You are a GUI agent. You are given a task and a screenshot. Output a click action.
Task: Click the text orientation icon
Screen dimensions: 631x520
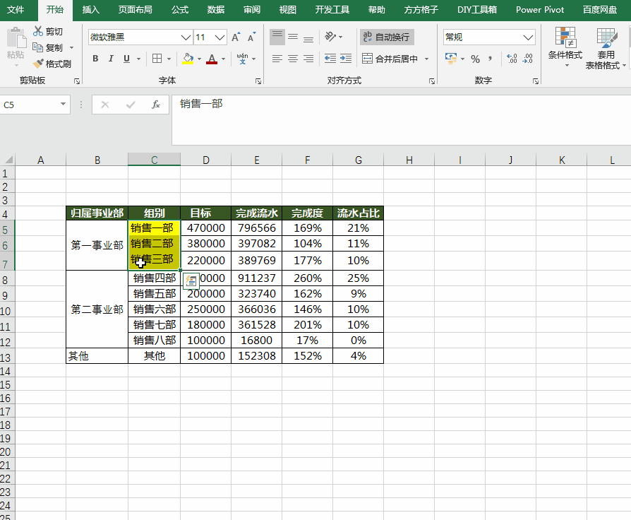click(330, 37)
